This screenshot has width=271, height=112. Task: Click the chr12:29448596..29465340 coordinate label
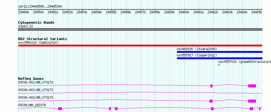click(40, 7)
